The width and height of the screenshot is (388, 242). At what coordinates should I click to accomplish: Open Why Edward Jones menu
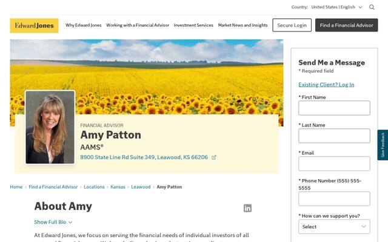[x=84, y=25]
